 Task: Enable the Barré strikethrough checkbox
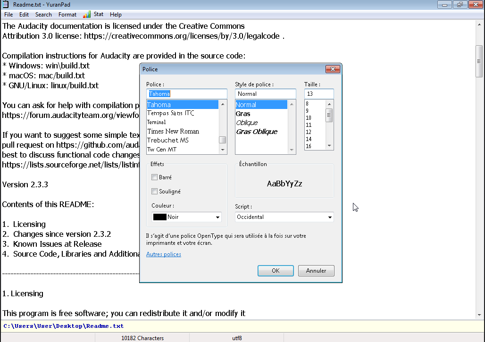154,177
